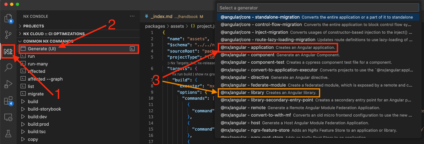Image resolution: width=424 pixels, height=144 pixels.
Task: Click the "name": "assets" line in editor
Action: (188, 39)
